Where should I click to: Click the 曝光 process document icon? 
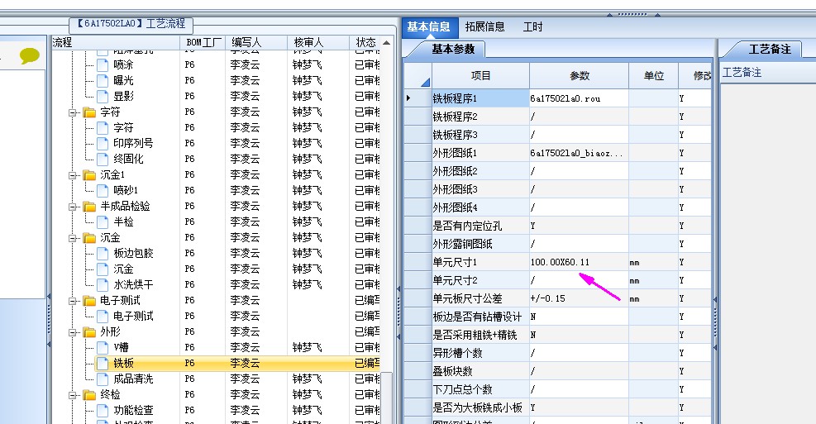pos(103,80)
